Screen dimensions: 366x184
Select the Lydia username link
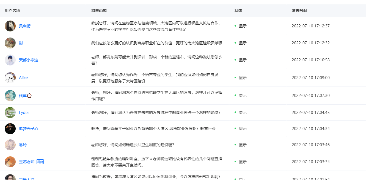click(x=24, y=113)
